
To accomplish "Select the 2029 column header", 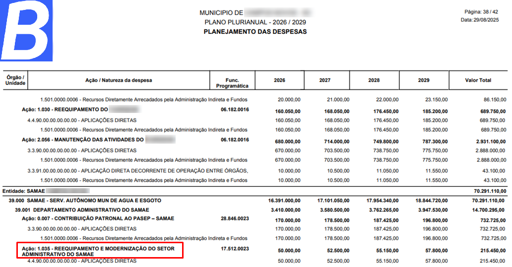I will (424, 80).
